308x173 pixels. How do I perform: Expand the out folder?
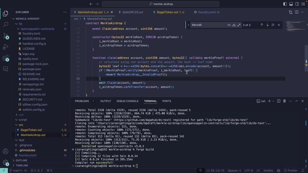click(41, 115)
